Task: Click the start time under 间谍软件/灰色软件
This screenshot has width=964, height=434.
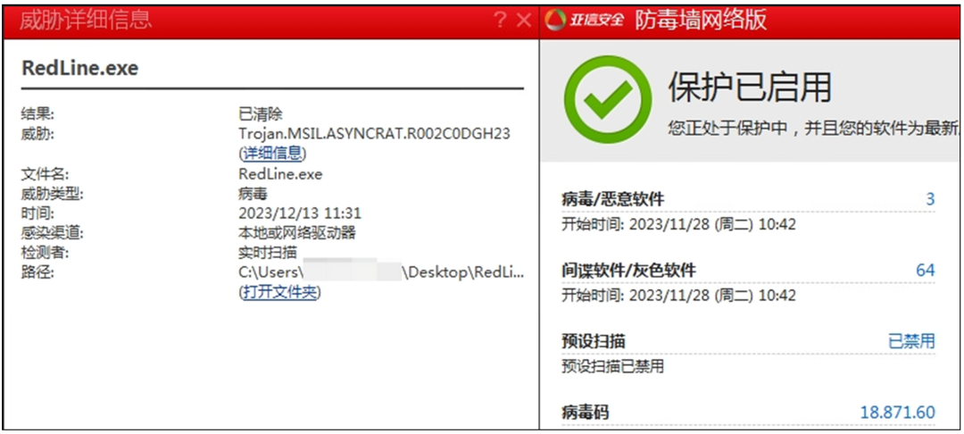Action: coord(678,296)
